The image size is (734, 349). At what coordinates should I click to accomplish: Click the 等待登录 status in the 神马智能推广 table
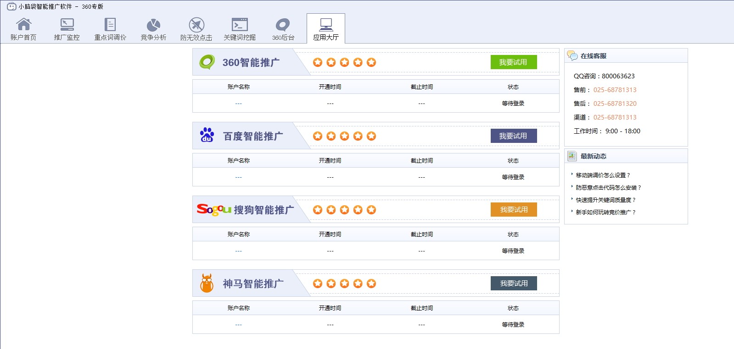513,325
